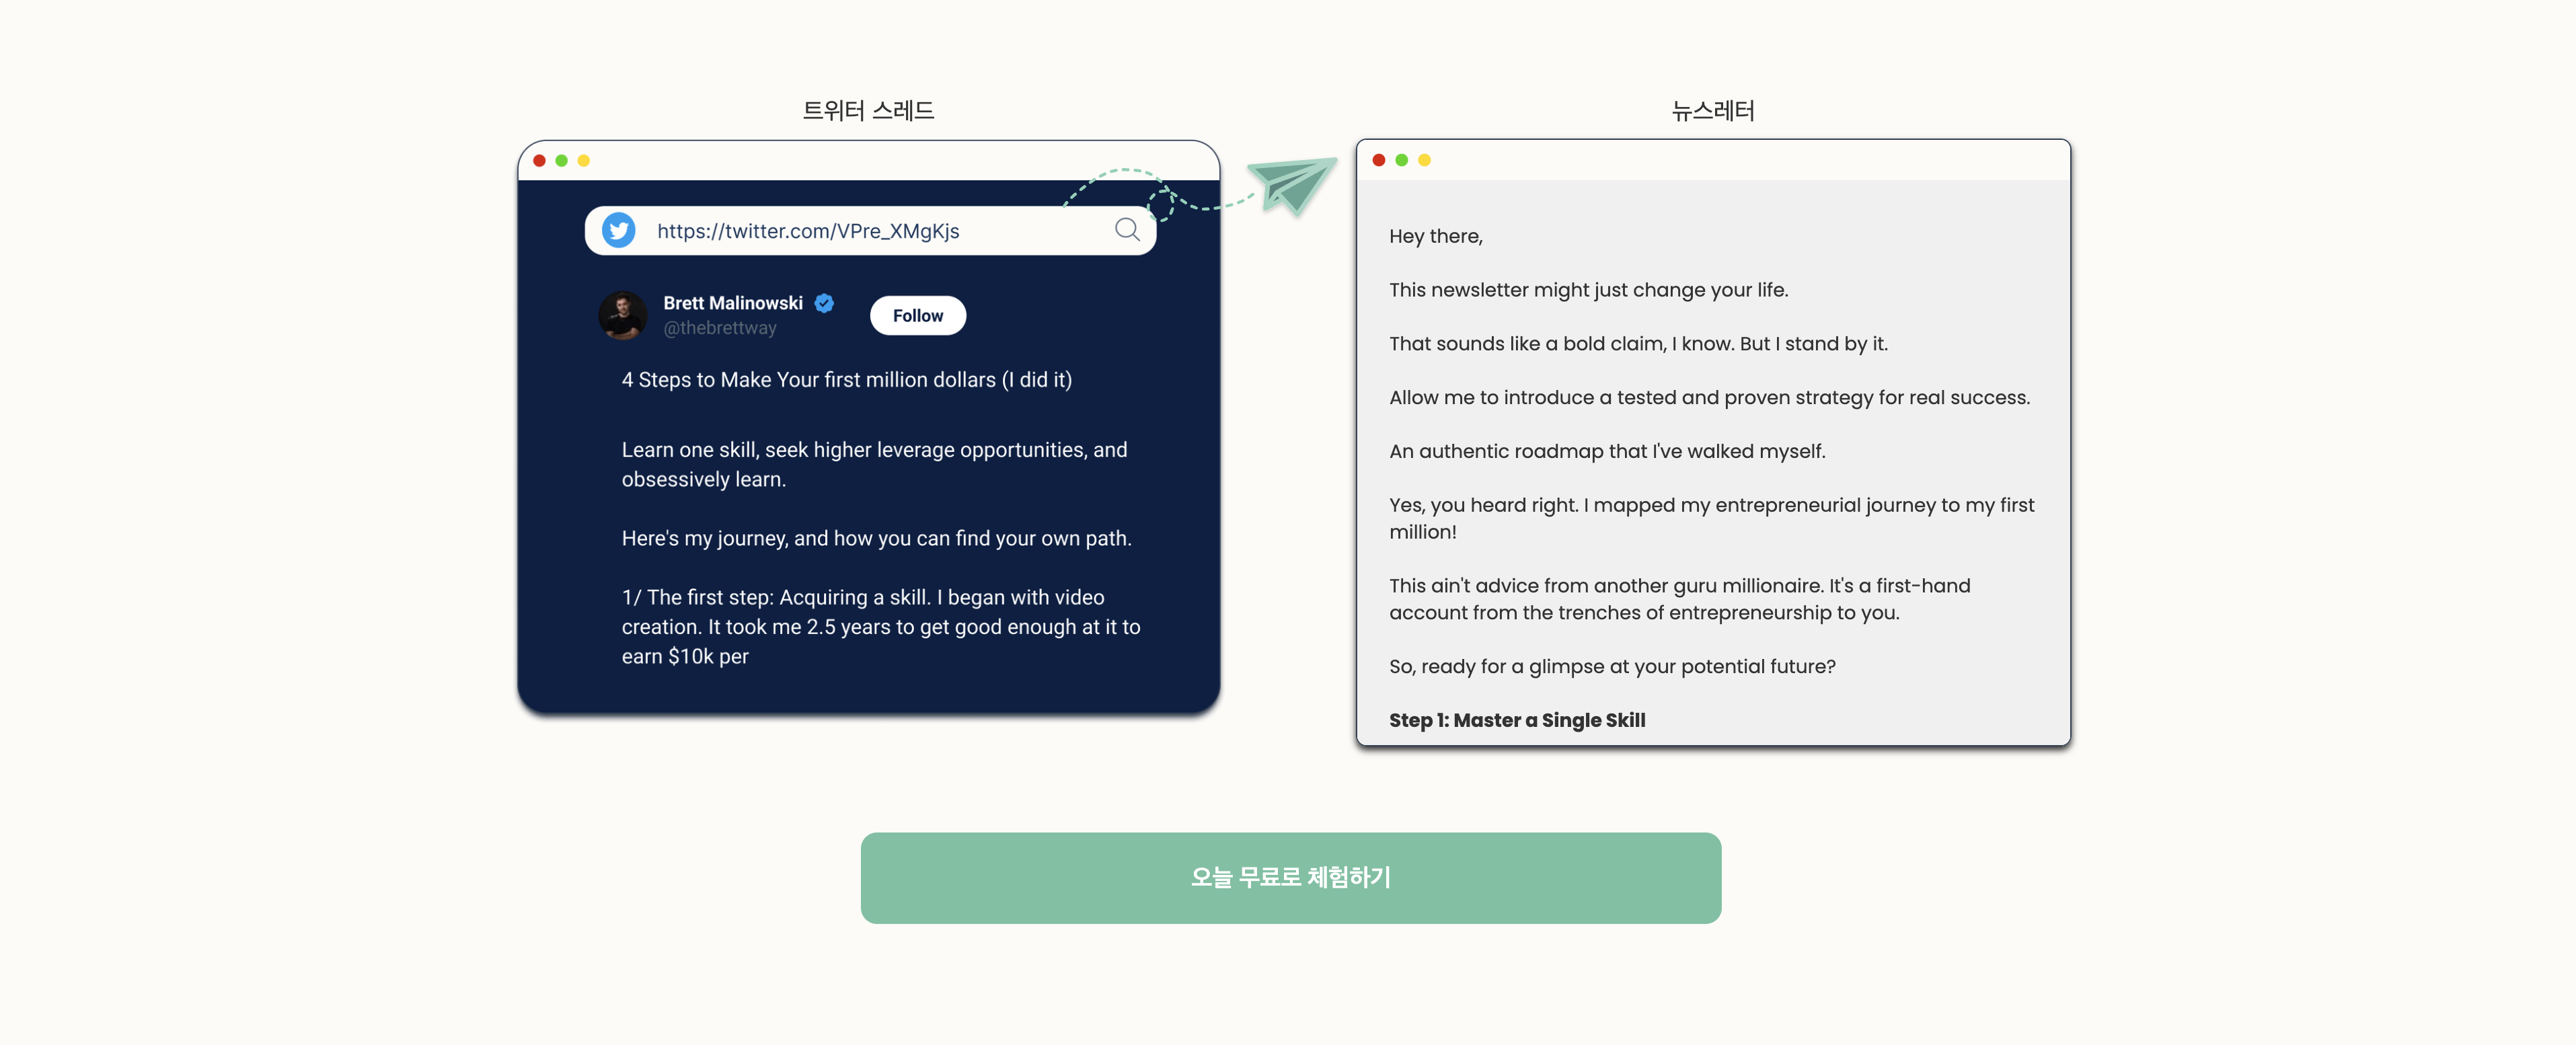
Task: Click the '오늘 무로로 체험하기' free trial button
Action: coord(1291,878)
